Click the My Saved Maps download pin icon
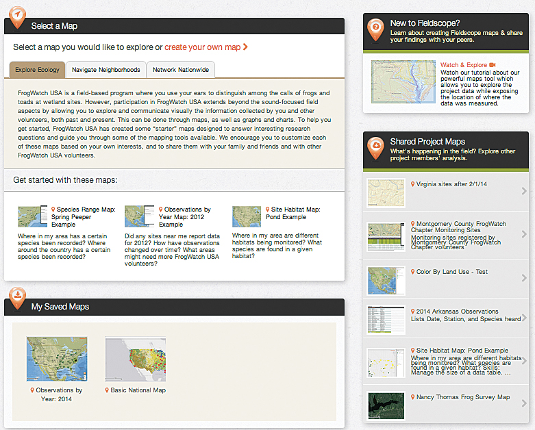The image size is (535, 430). tap(17, 298)
